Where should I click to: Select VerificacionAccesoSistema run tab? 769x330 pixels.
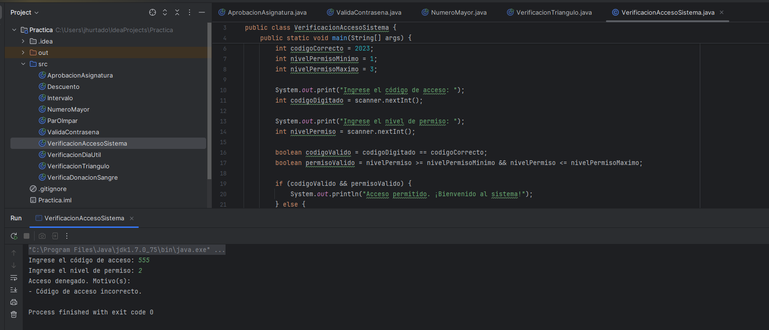(84, 218)
